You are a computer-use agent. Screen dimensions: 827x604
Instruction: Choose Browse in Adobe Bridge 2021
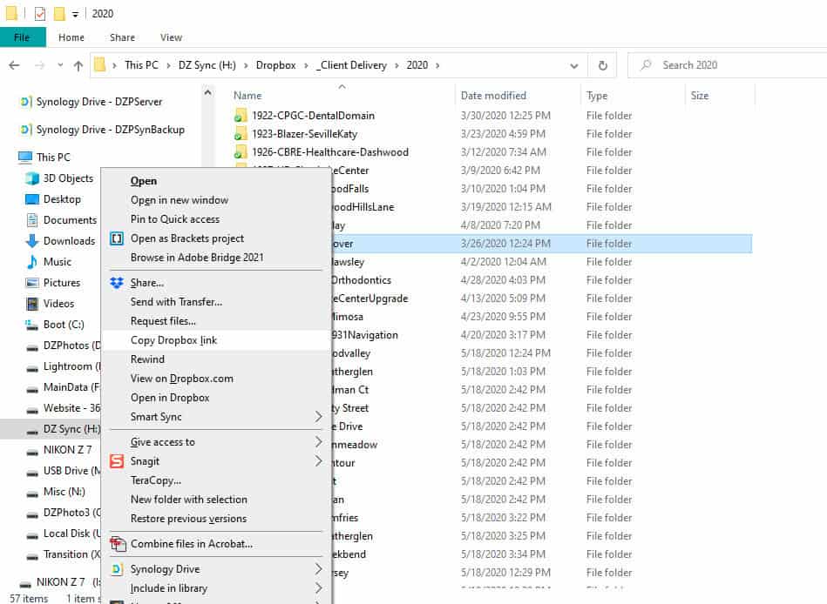(x=197, y=258)
